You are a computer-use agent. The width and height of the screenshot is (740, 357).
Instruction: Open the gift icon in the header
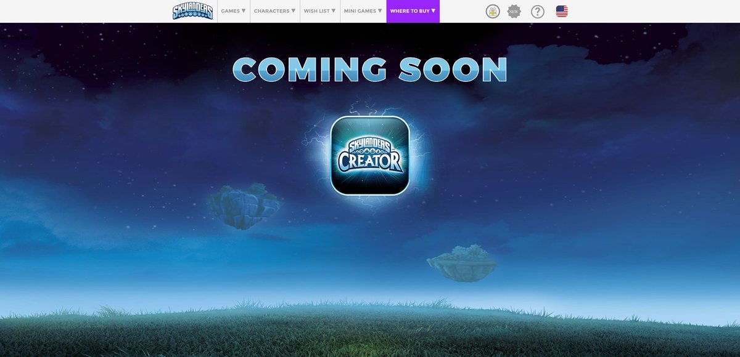[x=492, y=11]
